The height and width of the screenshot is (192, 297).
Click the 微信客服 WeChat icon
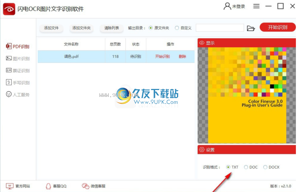pos(86,186)
